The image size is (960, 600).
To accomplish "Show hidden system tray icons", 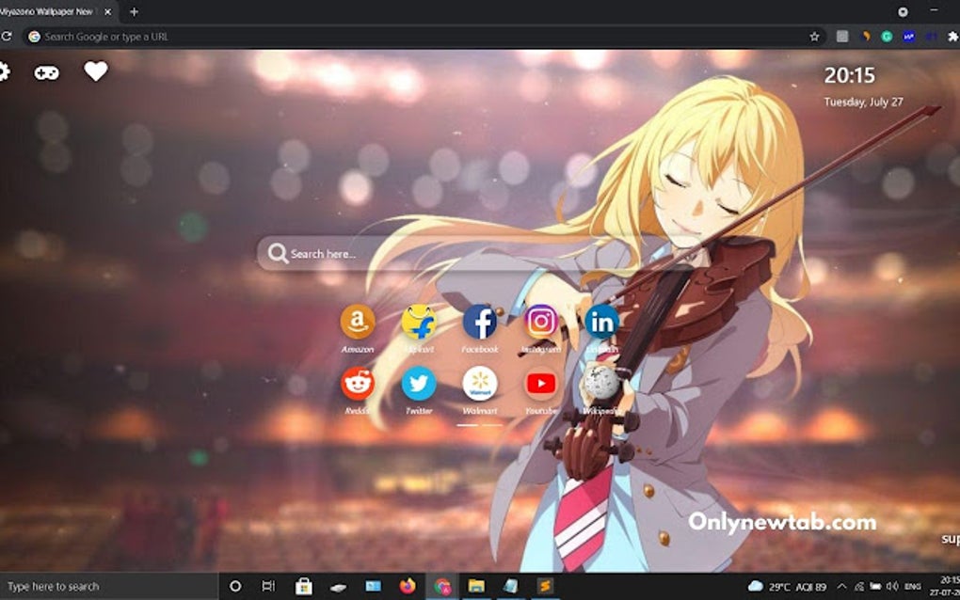I will click(x=841, y=587).
